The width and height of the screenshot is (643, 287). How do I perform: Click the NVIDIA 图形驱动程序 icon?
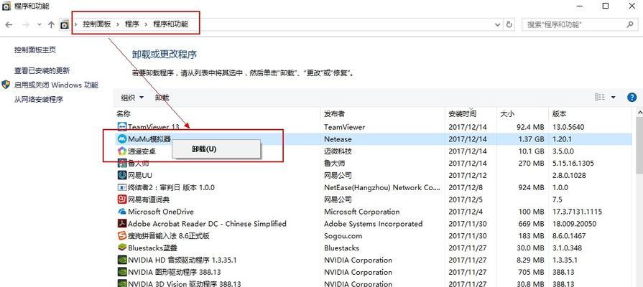[122, 272]
